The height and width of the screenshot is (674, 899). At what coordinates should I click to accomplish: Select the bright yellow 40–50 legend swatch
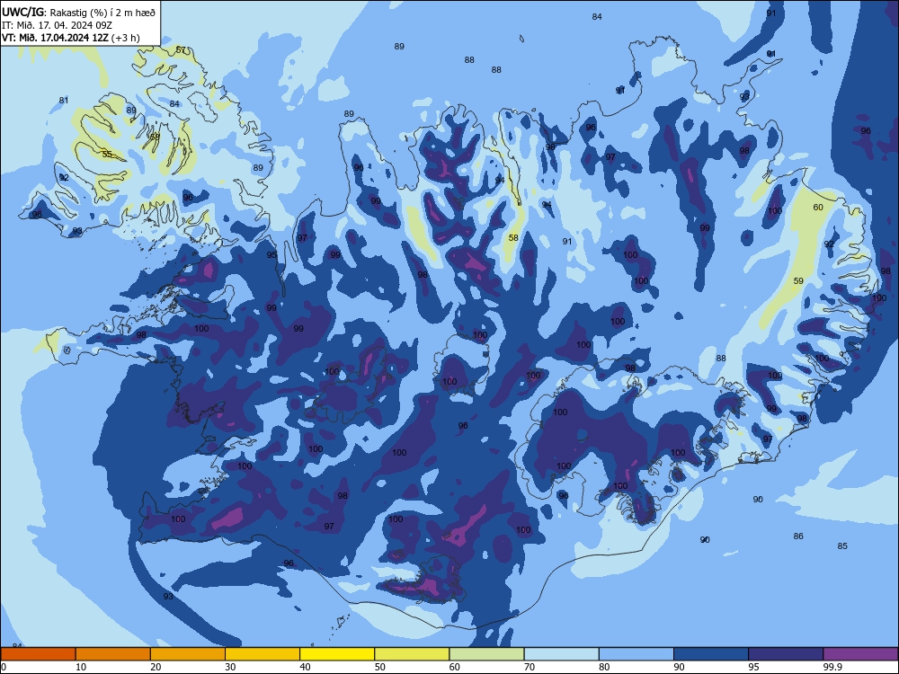[x=337, y=654]
